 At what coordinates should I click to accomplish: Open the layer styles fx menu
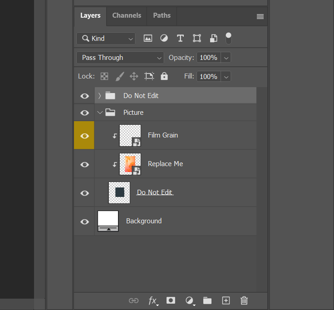click(152, 300)
